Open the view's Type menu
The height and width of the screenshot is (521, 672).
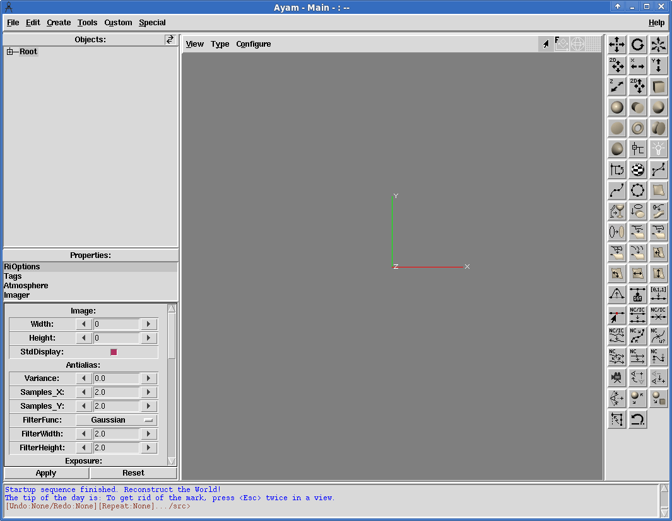[x=220, y=44]
